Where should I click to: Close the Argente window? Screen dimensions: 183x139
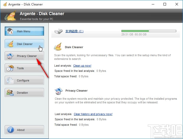pos(177,4)
